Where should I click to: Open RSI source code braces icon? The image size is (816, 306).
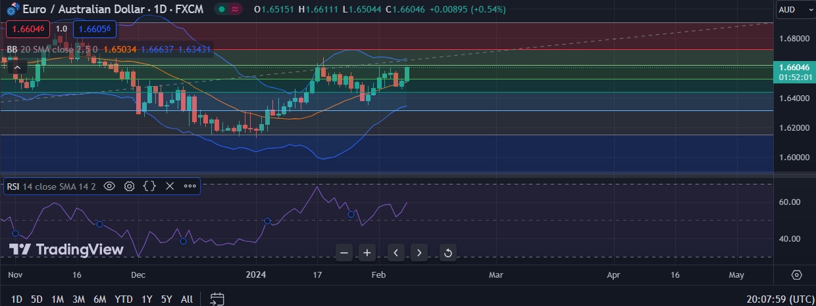pos(149,186)
